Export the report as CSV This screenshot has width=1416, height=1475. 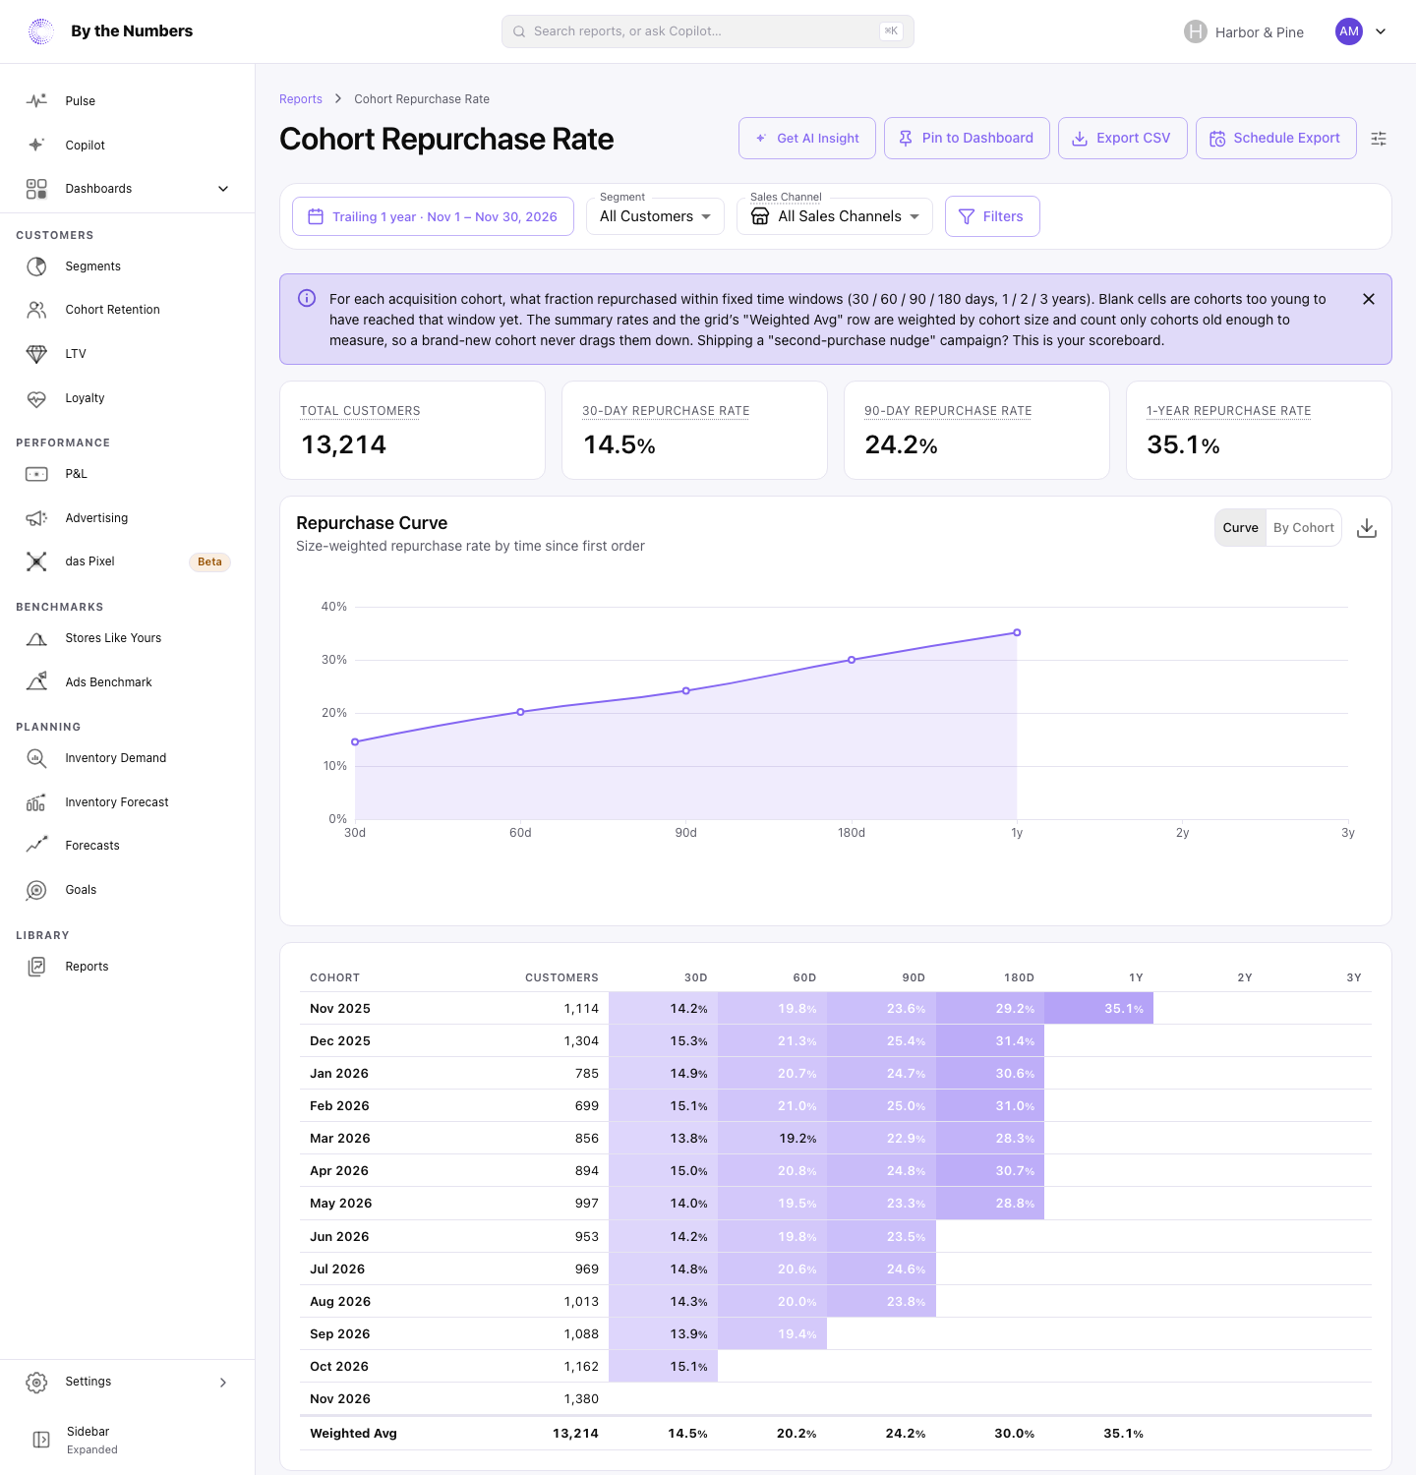(x=1123, y=139)
